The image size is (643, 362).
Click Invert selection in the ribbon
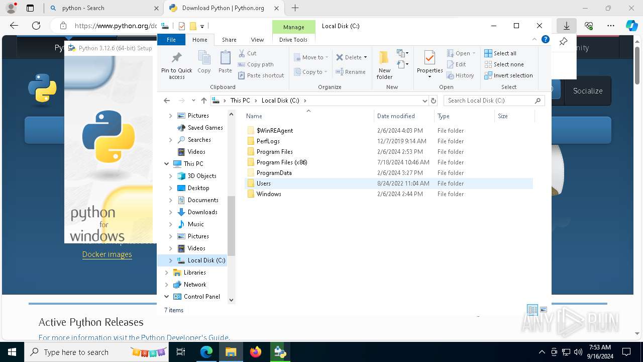[508, 75]
